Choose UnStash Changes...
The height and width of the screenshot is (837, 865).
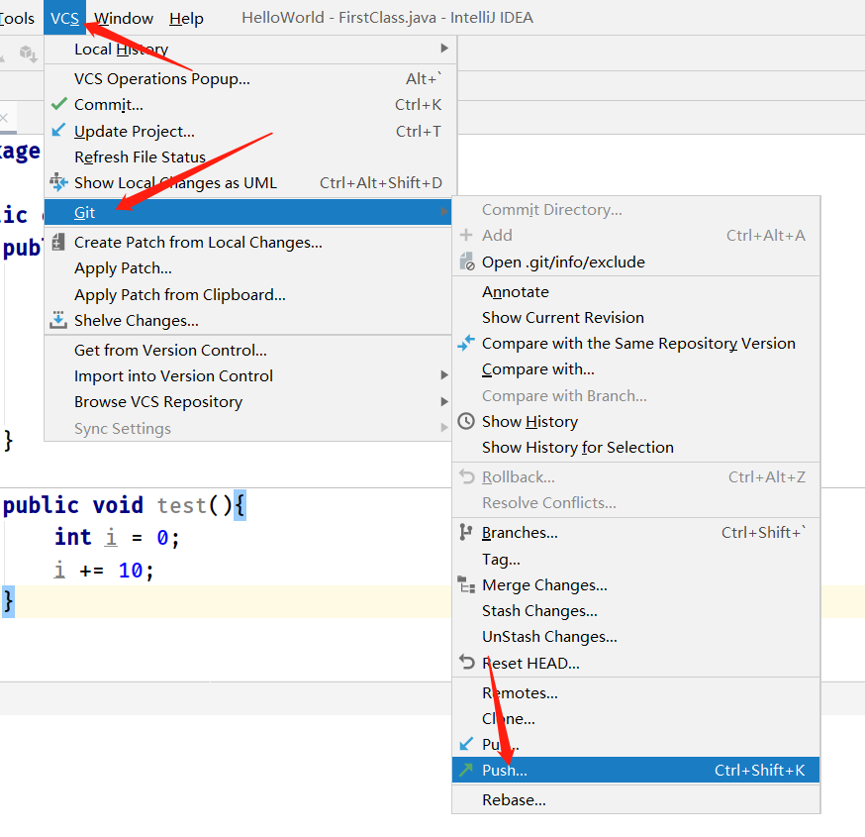tap(549, 637)
